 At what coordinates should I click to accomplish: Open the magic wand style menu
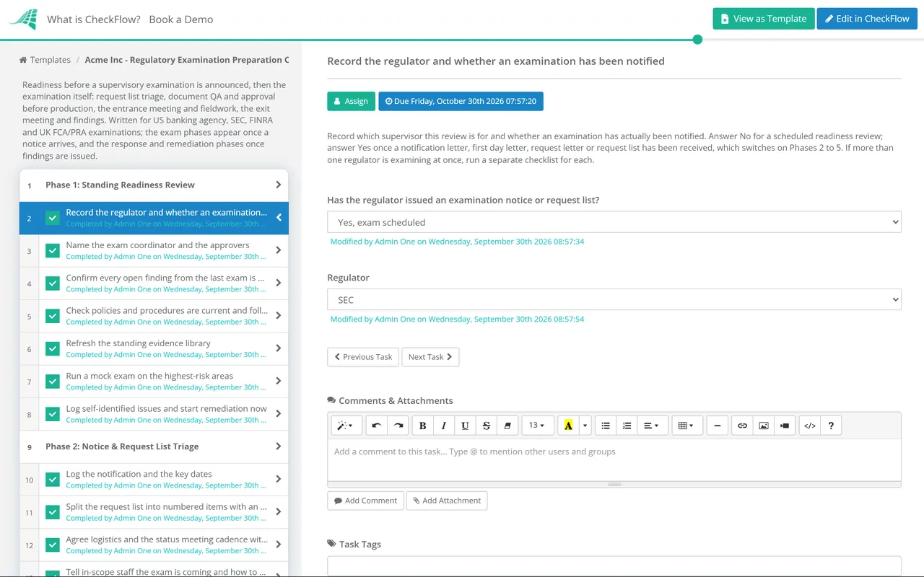[346, 426]
